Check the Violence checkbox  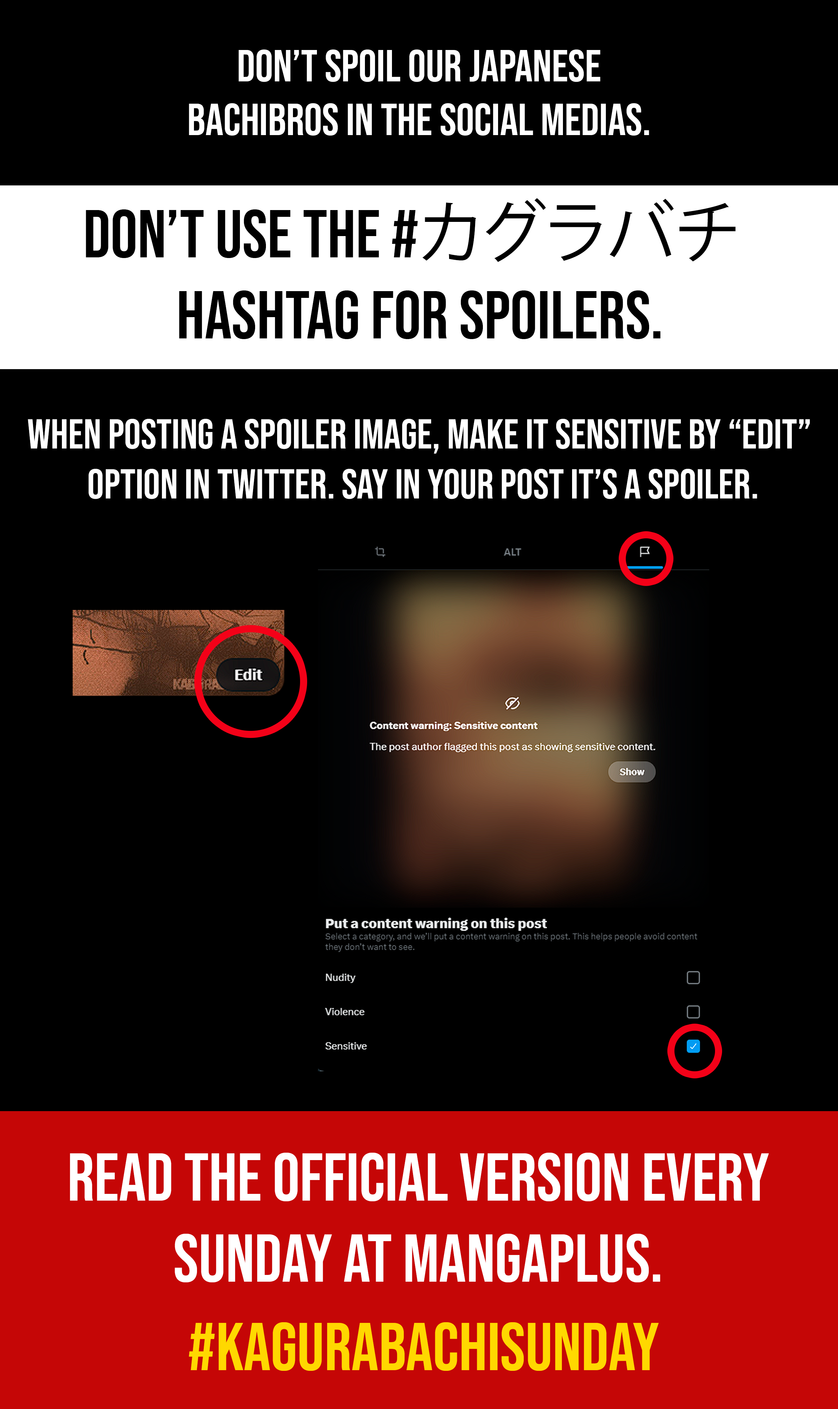(x=693, y=1012)
